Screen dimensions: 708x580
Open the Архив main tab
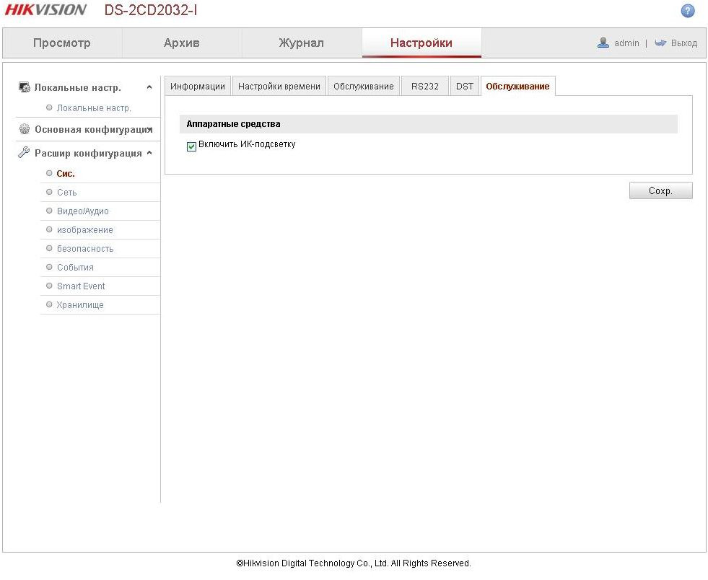click(181, 43)
